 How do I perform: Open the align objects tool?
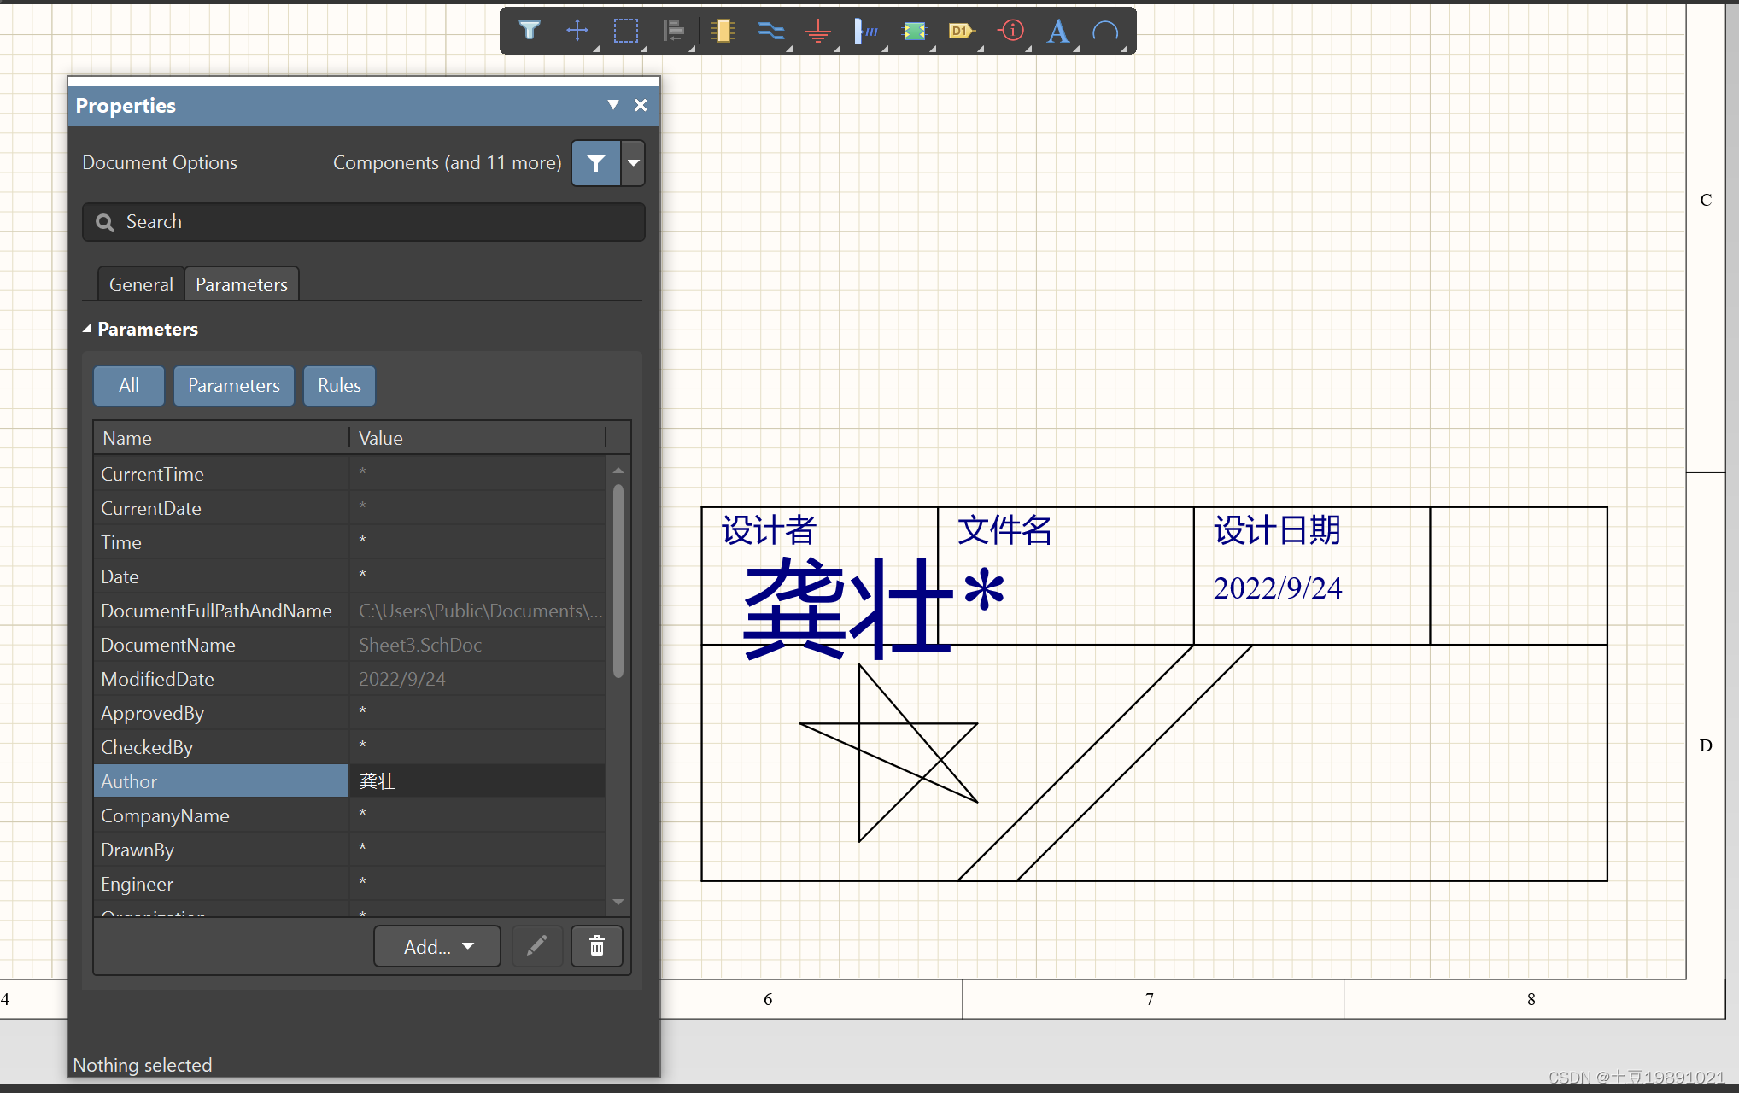[x=674, y=31]
